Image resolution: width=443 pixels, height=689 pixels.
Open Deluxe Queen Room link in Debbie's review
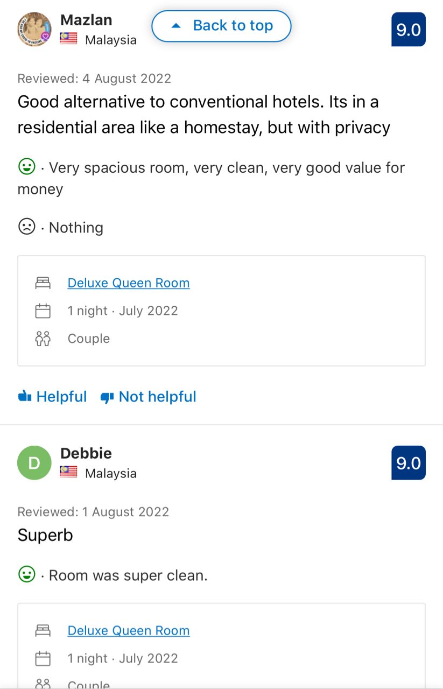point(129,630)
